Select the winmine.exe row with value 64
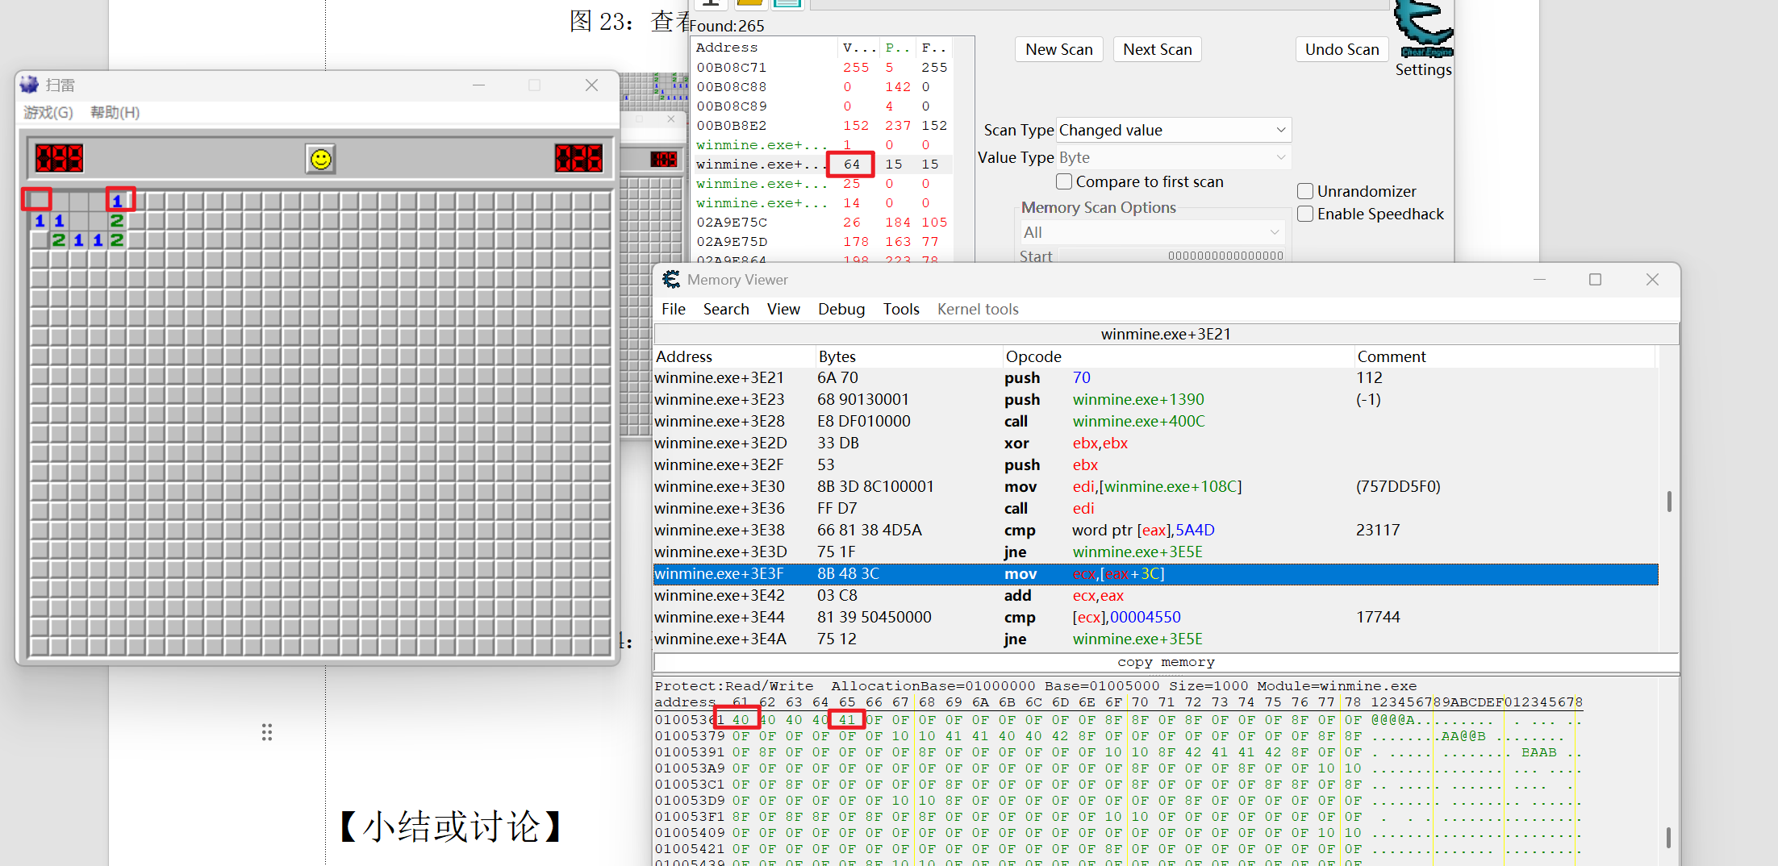 (823, 164)
